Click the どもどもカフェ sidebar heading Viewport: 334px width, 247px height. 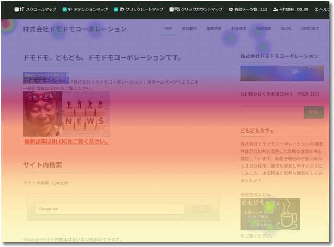(x=257, y=131)
